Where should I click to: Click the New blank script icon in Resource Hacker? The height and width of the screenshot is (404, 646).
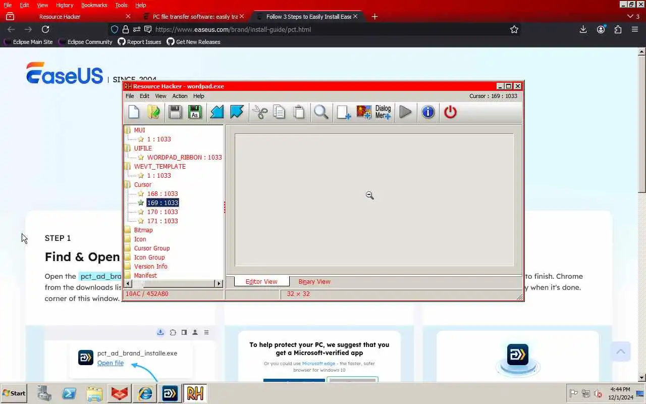[x=134, y=112]
